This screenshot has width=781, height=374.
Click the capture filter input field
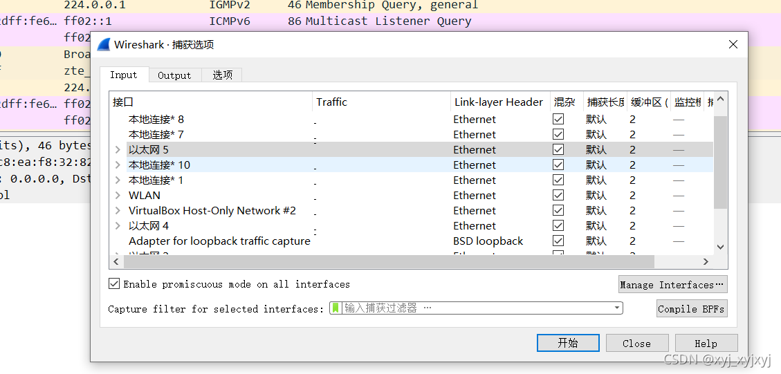(476, 308)
